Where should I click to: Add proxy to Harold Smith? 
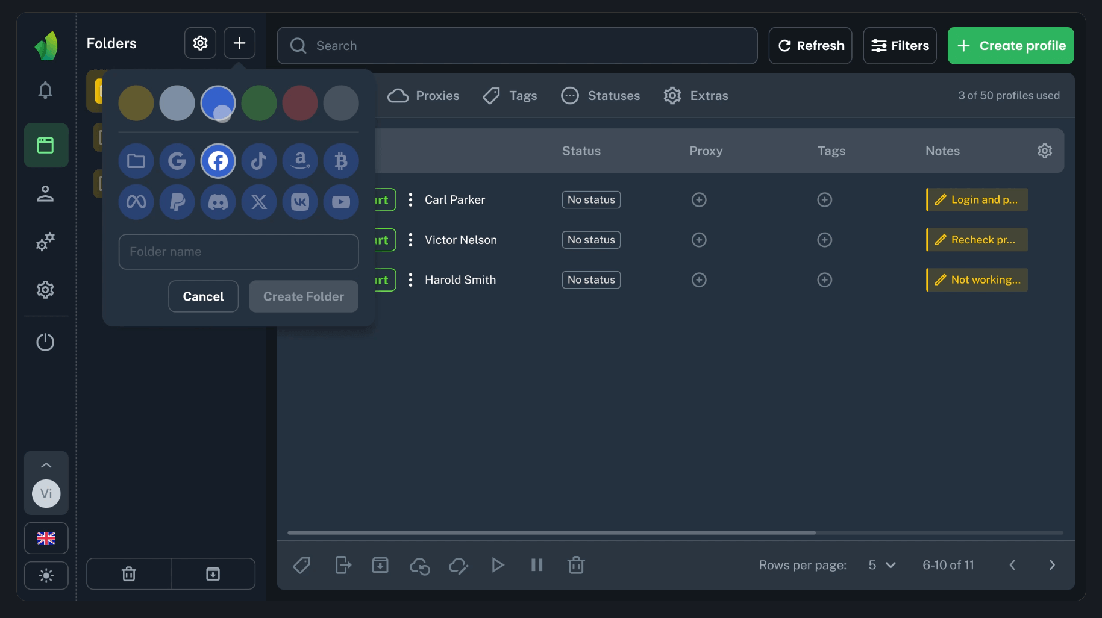tap(699, 280)
